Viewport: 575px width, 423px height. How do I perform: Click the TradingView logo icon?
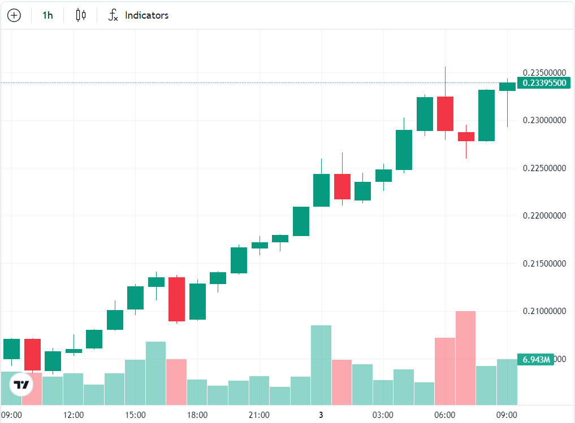point(21,385)
